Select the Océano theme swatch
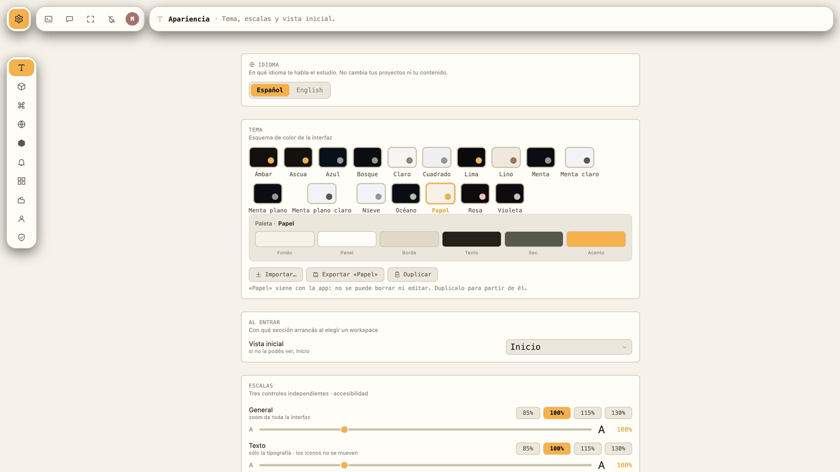840x472 pixels. (406, 193)
